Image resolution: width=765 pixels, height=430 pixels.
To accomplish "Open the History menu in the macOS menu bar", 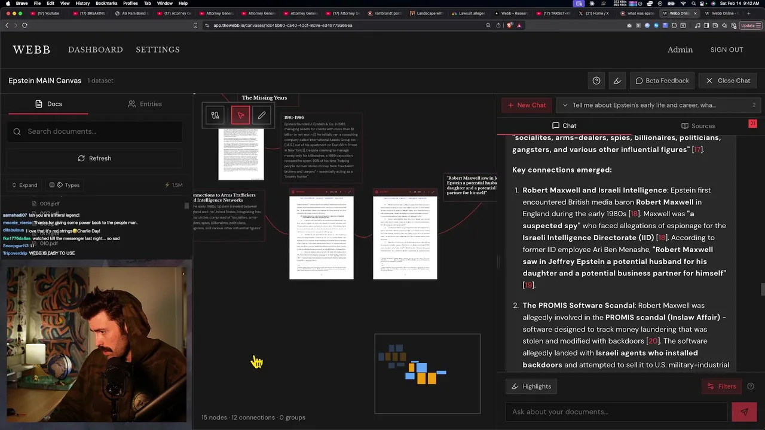I will pos(82,4).
